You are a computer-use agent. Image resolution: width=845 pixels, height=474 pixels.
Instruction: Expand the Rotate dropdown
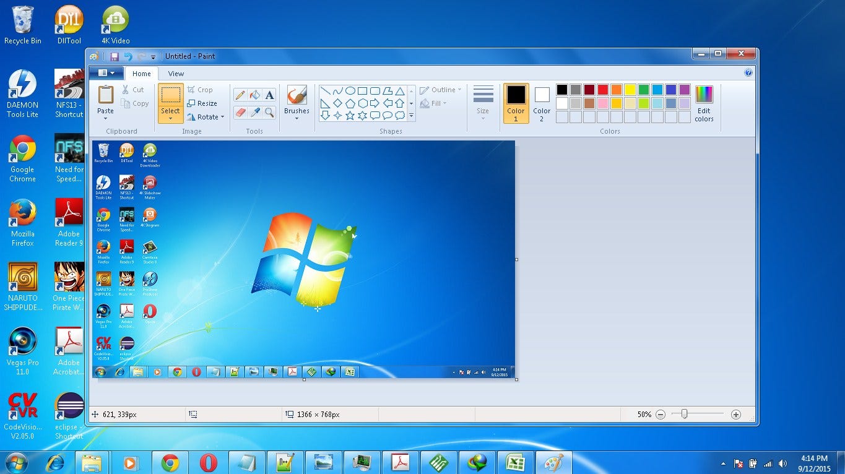pyautogui.click(x=222, y=117)
